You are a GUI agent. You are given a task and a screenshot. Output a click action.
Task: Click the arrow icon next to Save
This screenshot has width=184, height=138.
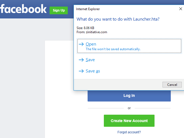[81, 60]
